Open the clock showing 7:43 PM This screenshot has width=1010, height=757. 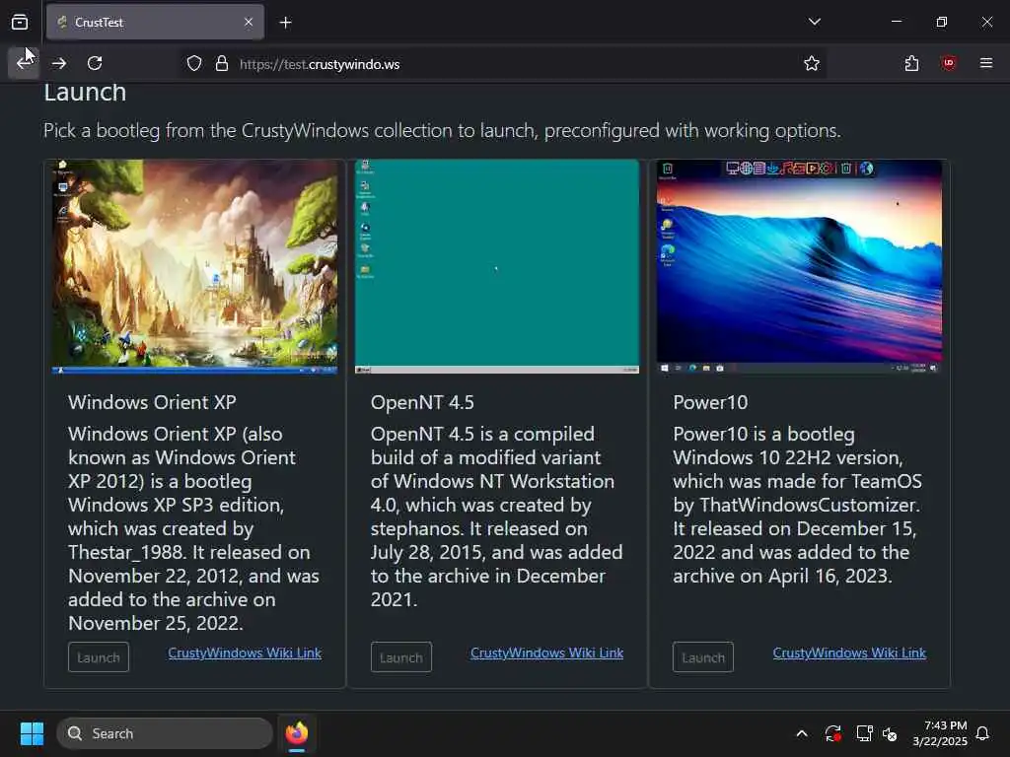[x=940, y=733]
